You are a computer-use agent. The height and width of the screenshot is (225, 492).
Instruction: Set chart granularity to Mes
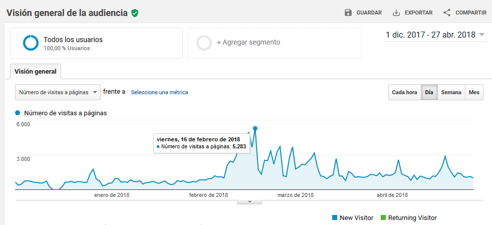pos(474,92)
